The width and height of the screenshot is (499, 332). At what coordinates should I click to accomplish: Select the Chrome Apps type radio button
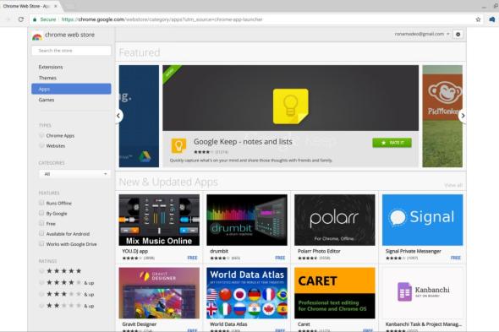(41, 135)
